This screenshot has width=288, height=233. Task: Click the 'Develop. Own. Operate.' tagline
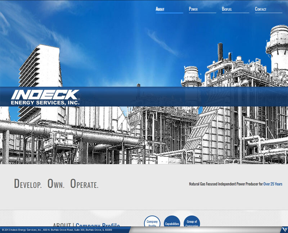pyautogui.click(x=56, y=184)
